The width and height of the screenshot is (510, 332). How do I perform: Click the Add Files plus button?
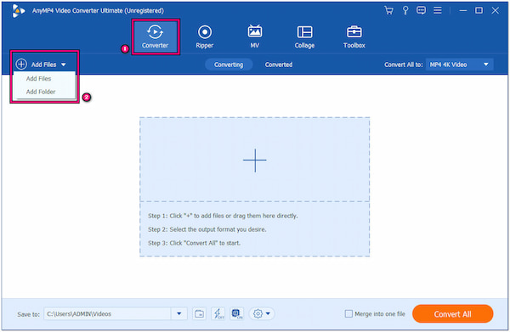tap(21, 64)
